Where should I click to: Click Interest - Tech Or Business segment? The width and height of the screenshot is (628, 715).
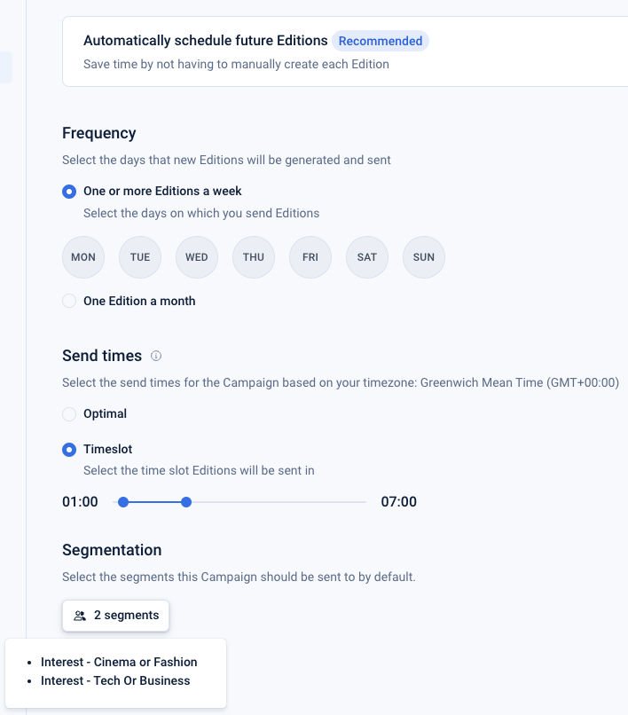(x=115, y=680)
